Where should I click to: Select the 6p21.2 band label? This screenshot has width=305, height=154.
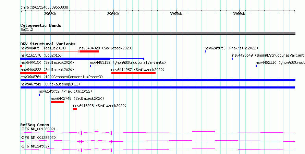[x=27, y=30]
